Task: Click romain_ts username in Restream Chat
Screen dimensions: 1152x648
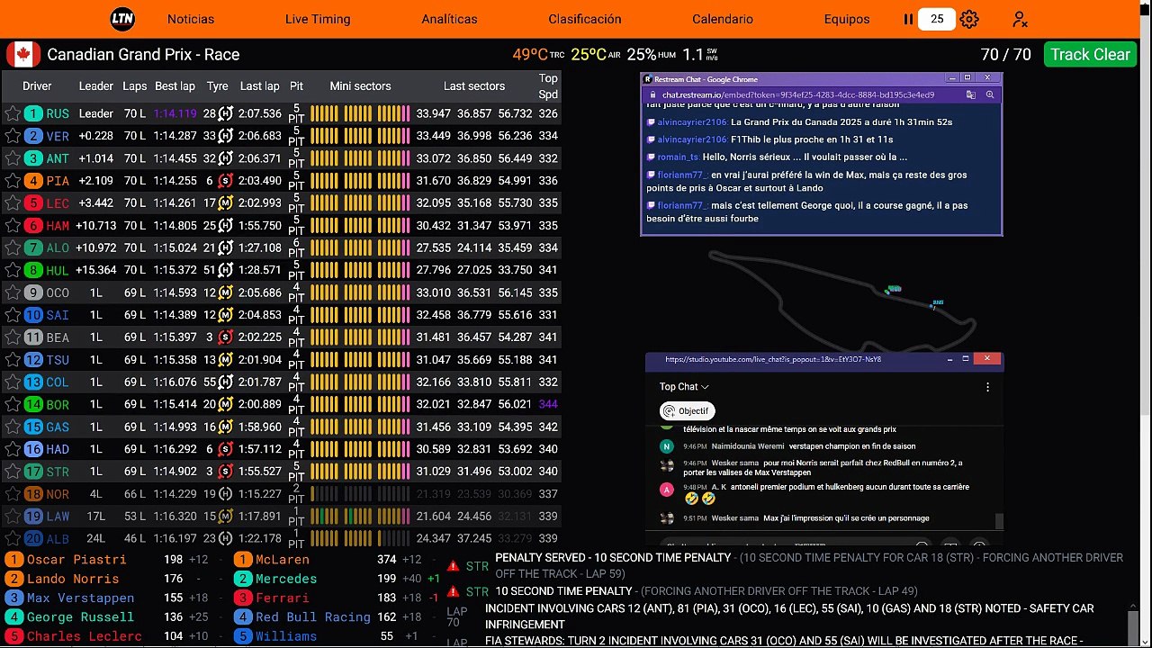Action: (x=678, y=157)
